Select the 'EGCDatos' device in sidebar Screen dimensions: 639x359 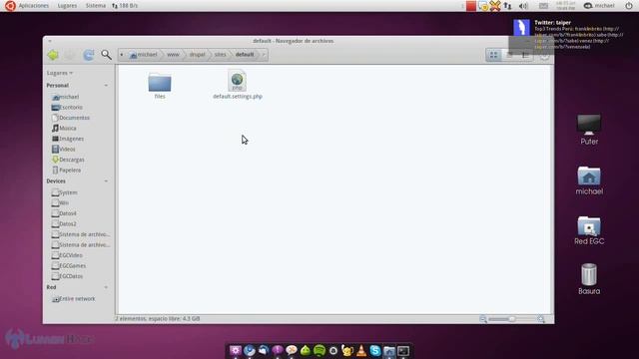67,276
